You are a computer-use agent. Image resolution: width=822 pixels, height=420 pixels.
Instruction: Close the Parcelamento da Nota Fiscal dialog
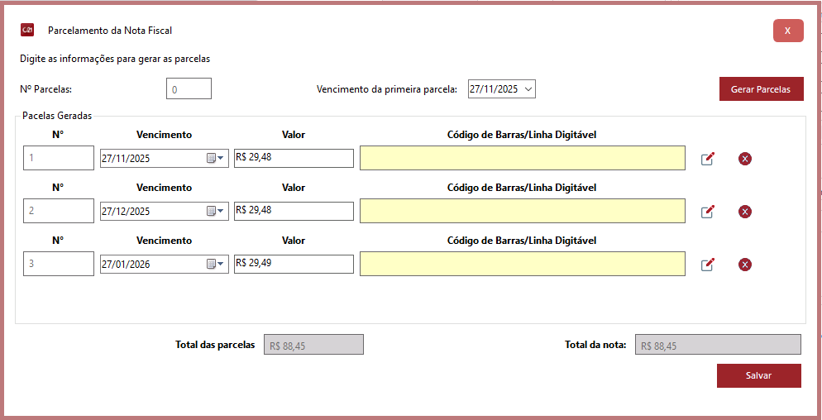(787, 31)
